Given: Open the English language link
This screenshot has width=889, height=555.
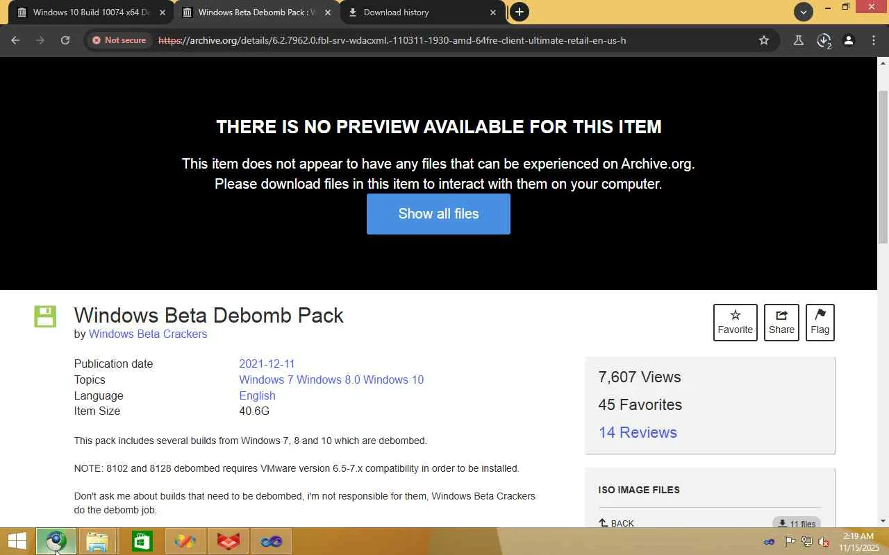Looking at the screenshot, I should [x=257, y=395].
